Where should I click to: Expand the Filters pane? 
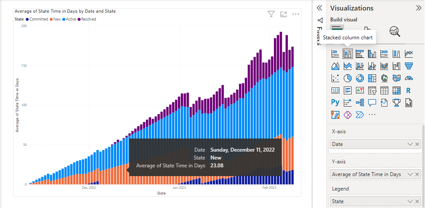tap(319, 8)
